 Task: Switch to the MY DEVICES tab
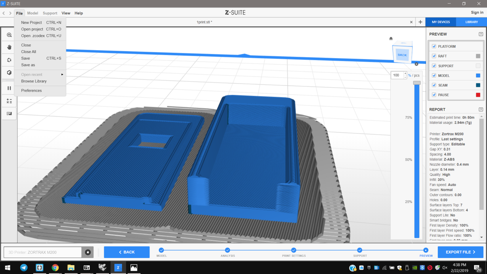(x=441, y=22)
